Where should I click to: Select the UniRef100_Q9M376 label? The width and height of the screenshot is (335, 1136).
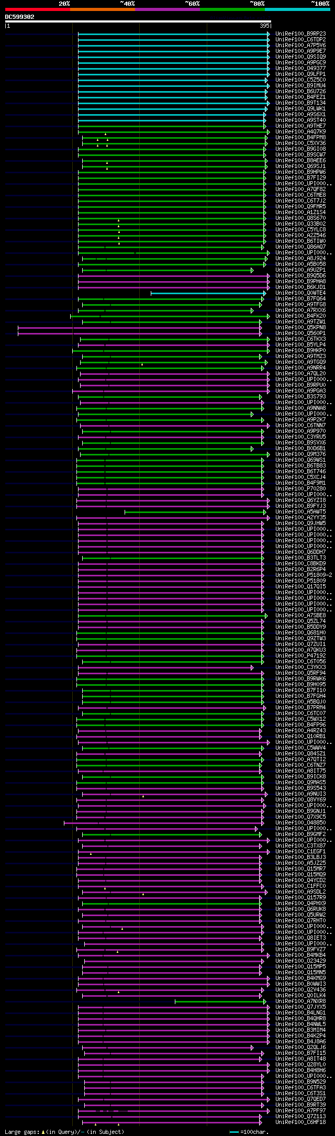tap(300, 454)
